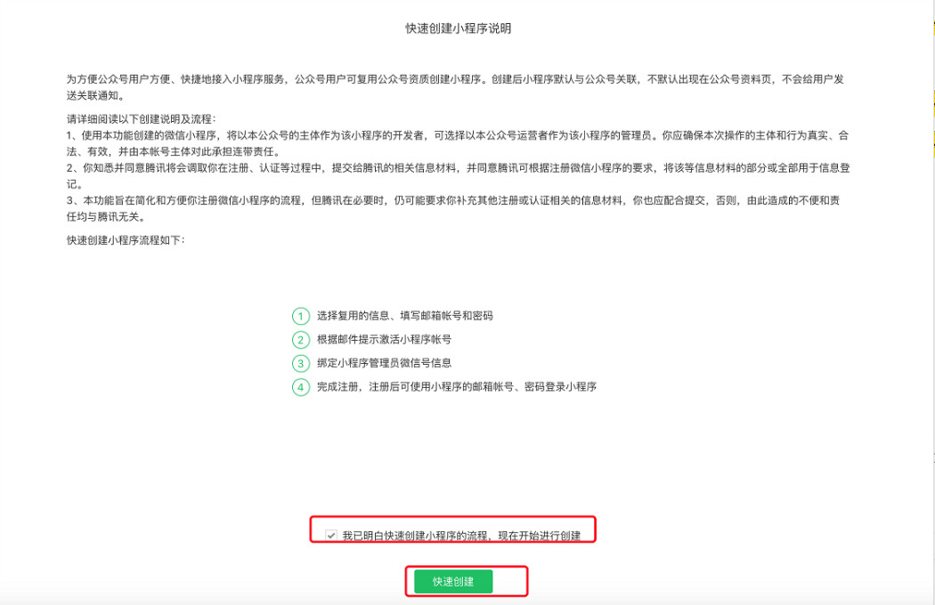Click the line 快速创建小程序流程如下
This screenshot has width=935, height=605.
point(126,240)
